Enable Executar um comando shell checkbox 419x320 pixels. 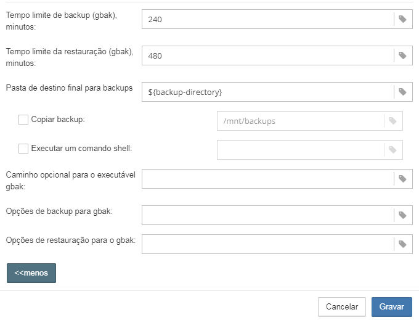[23, 149]
